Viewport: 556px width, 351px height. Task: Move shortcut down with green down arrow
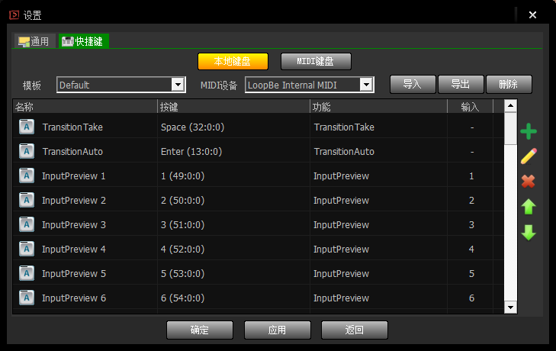[529, 233]
